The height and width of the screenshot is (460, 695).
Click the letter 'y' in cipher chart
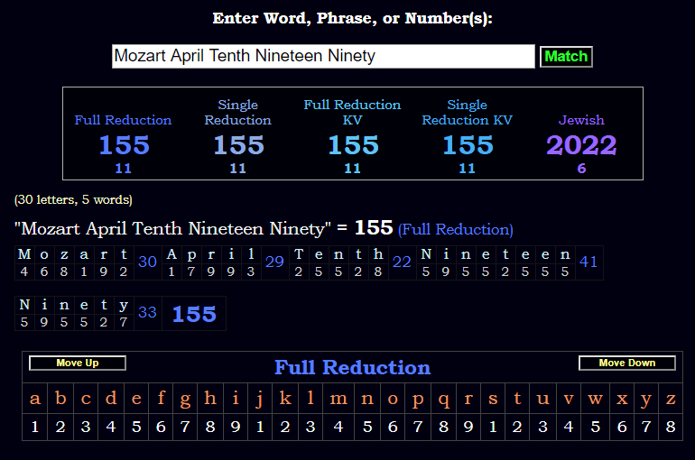[x=646, y=399]
